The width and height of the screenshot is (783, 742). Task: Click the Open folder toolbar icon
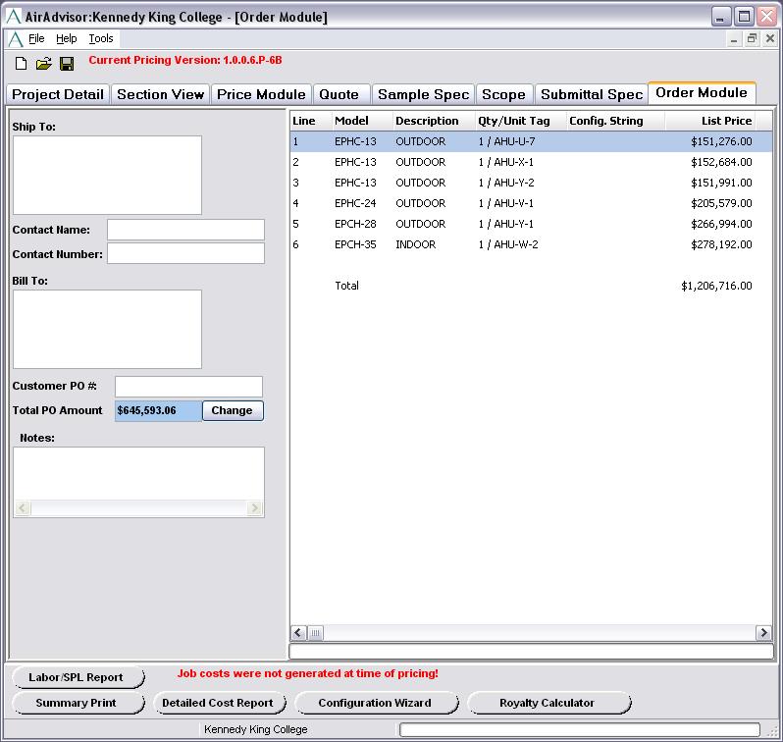click(43, 64)
